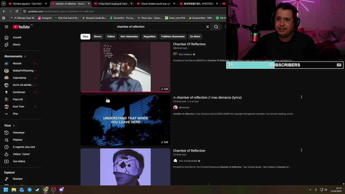
Task: Reload the current page
Action: [17, 11]
